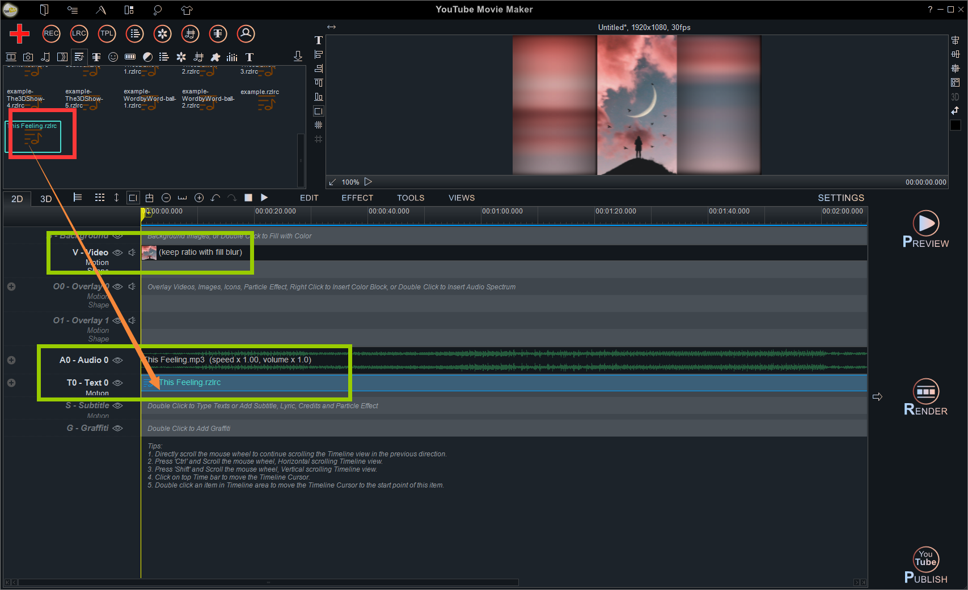Select the half-circle color media tab
Screen dimensions: 968x590
147,57
